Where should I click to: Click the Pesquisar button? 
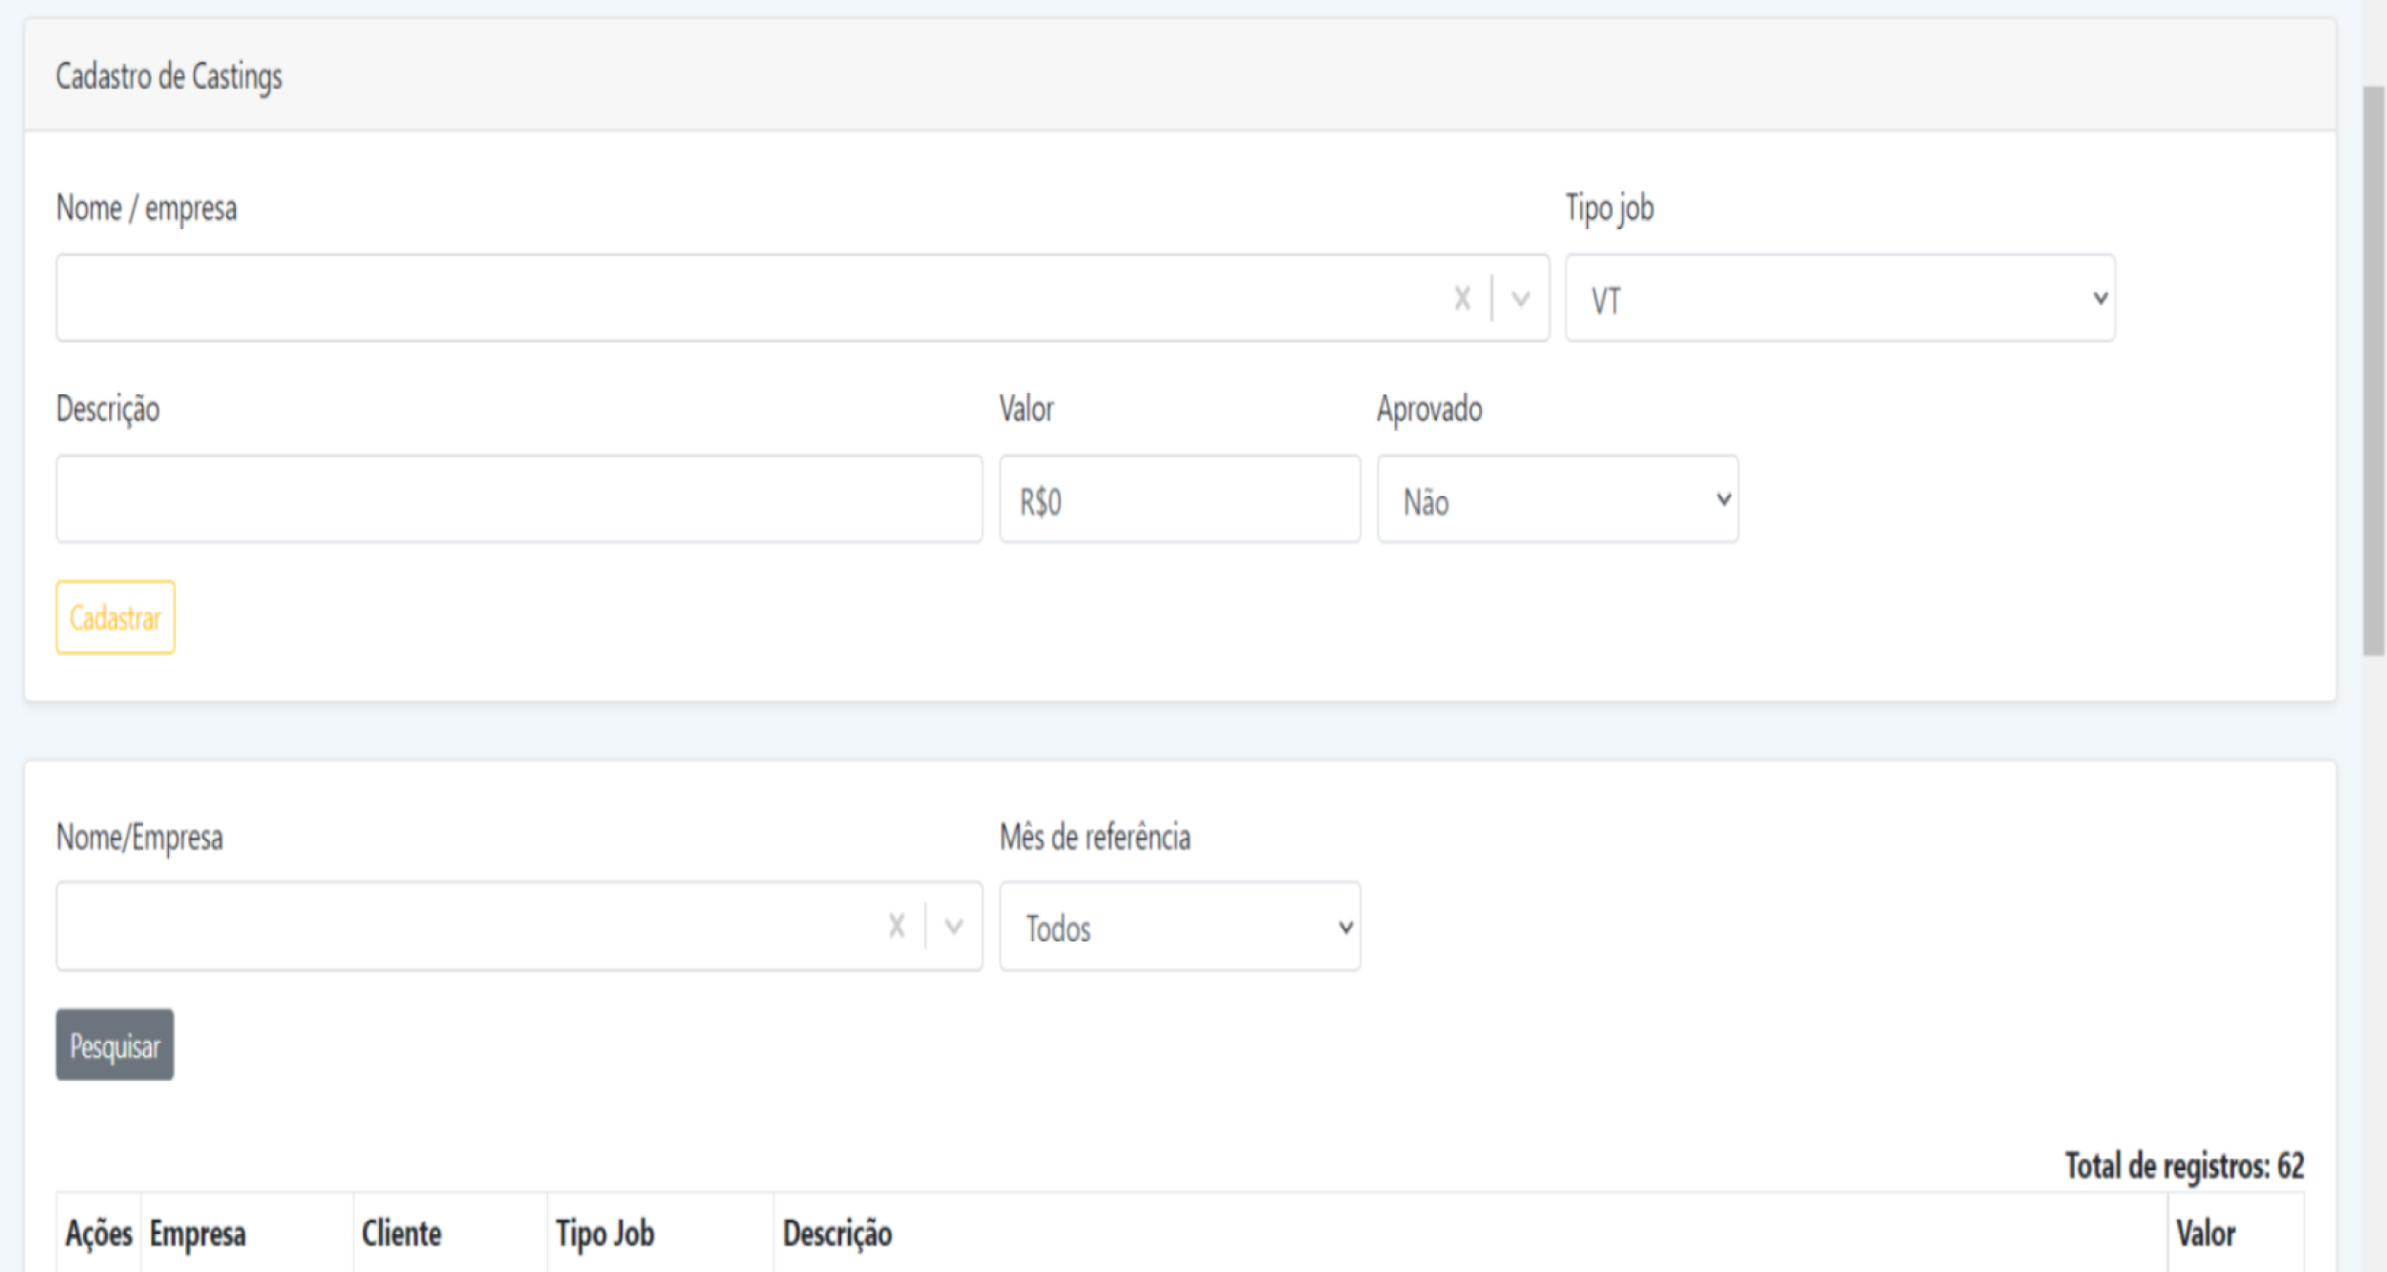point(115,1045)
